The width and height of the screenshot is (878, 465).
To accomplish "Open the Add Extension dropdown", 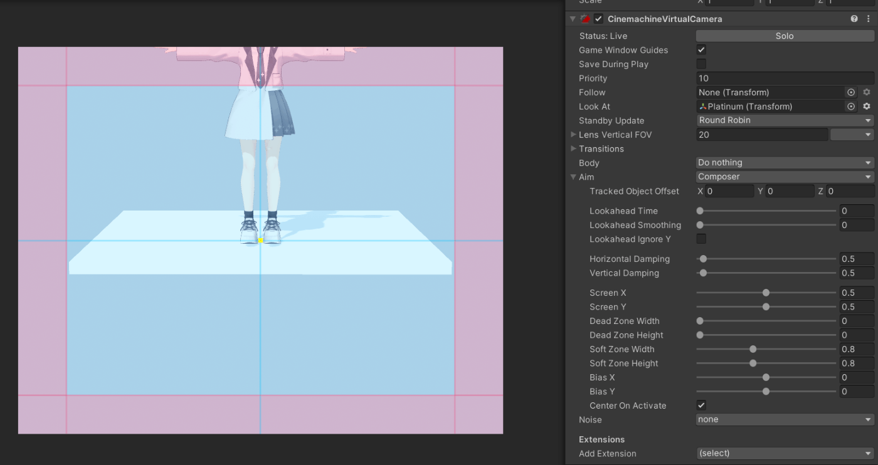I will point(785,453).
